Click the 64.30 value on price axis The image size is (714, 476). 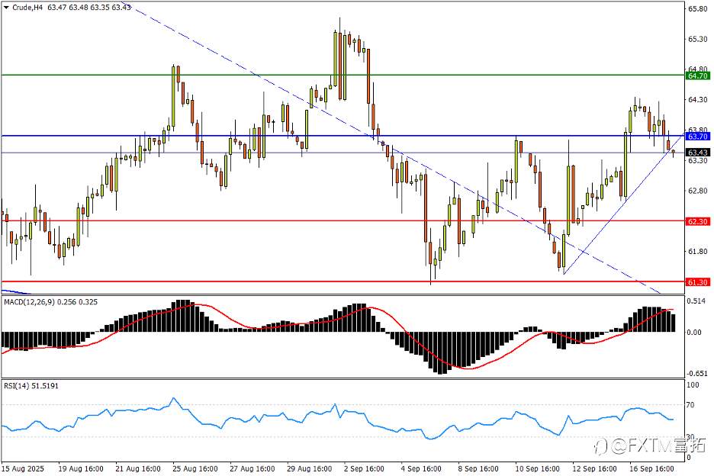697,100
